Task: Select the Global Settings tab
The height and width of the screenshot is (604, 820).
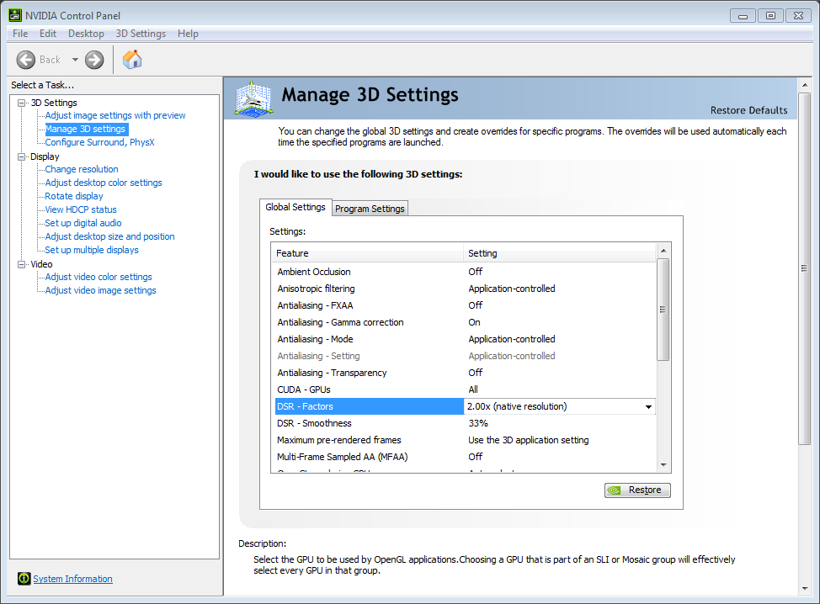Action: (296, 207)
